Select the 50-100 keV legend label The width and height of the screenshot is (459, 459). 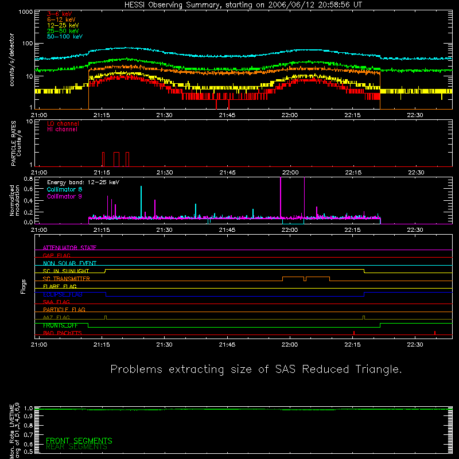click(x=64, y=37)
